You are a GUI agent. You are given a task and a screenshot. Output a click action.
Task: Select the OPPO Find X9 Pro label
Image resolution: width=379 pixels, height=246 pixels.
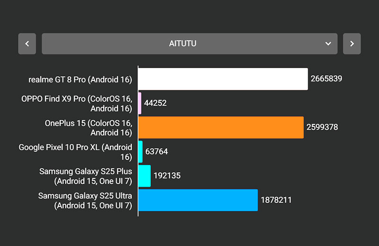click(76, 104)
